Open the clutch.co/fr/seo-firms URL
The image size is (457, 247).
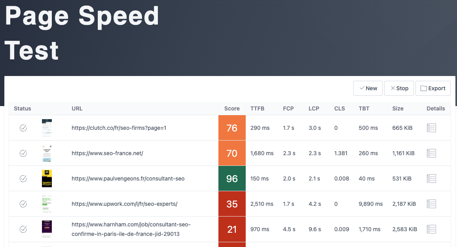(119, 128)
